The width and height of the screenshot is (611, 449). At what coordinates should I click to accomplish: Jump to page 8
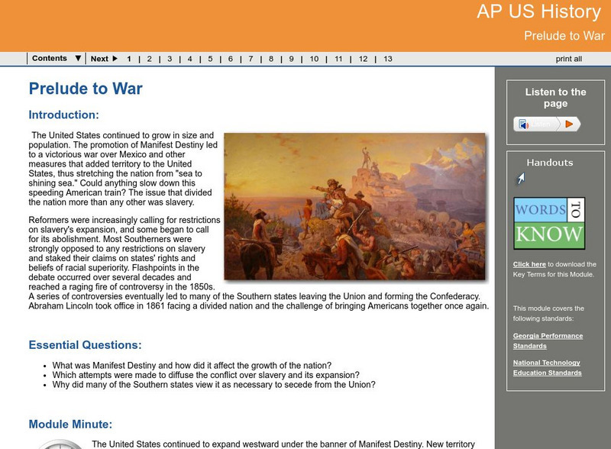click(271, 59)
